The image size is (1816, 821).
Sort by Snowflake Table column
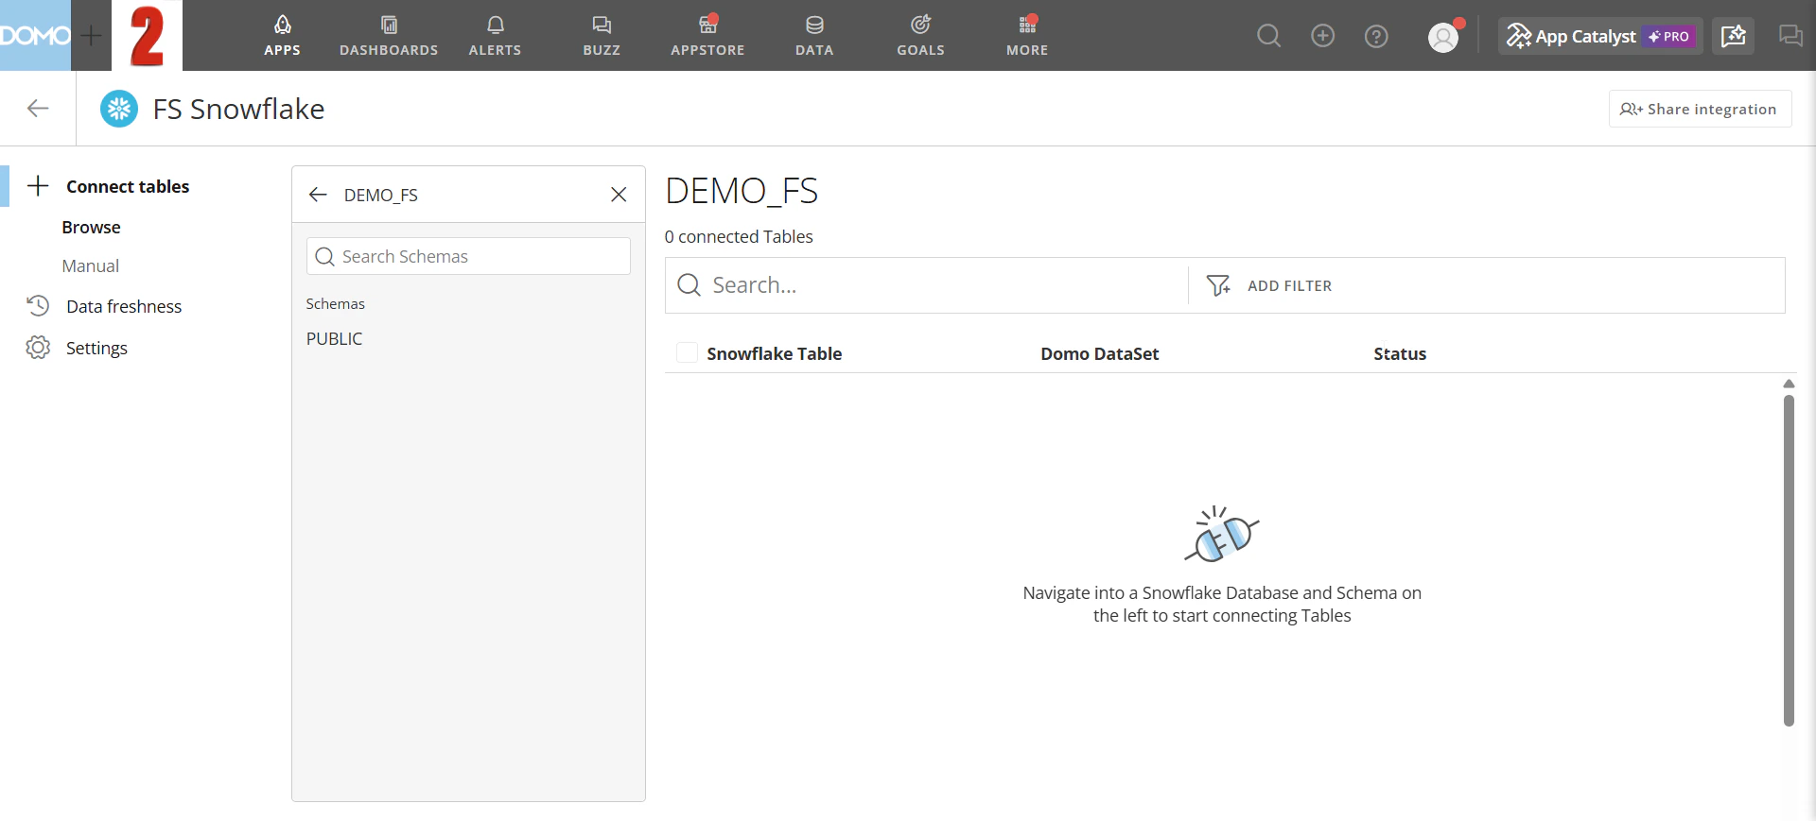tap(774, 353)
